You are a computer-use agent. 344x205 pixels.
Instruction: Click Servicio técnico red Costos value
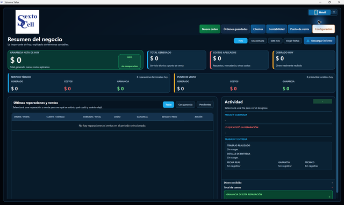(67, 89)
